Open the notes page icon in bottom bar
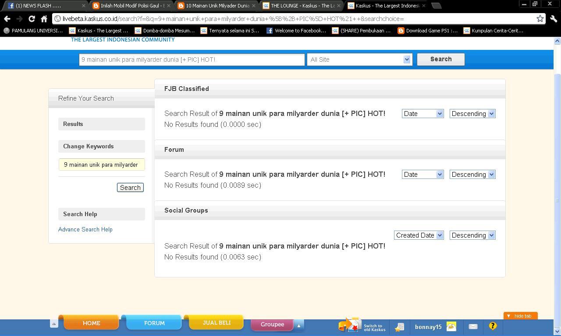This screenshot has width=561, height=336. (399, 327)
